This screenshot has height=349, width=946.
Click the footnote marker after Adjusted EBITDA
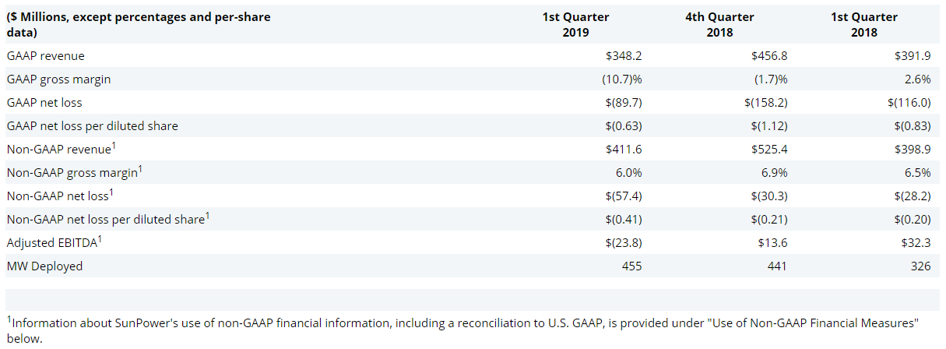(100, 239)
